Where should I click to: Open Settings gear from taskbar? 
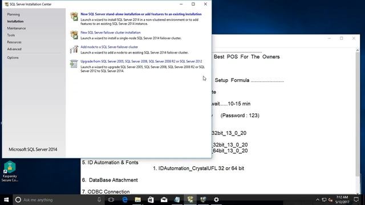[x=216, y=200]
